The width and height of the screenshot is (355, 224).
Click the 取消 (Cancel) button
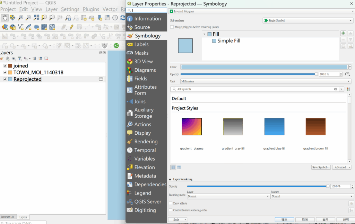point(305,220)
